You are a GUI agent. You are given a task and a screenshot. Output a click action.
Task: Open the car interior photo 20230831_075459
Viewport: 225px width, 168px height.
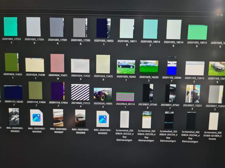(148, 93)
